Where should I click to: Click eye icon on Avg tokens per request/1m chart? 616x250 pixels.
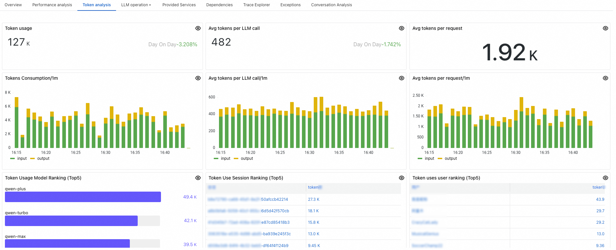(606, 78)
